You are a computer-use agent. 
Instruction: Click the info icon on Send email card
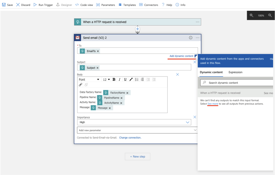pos(191,38)
